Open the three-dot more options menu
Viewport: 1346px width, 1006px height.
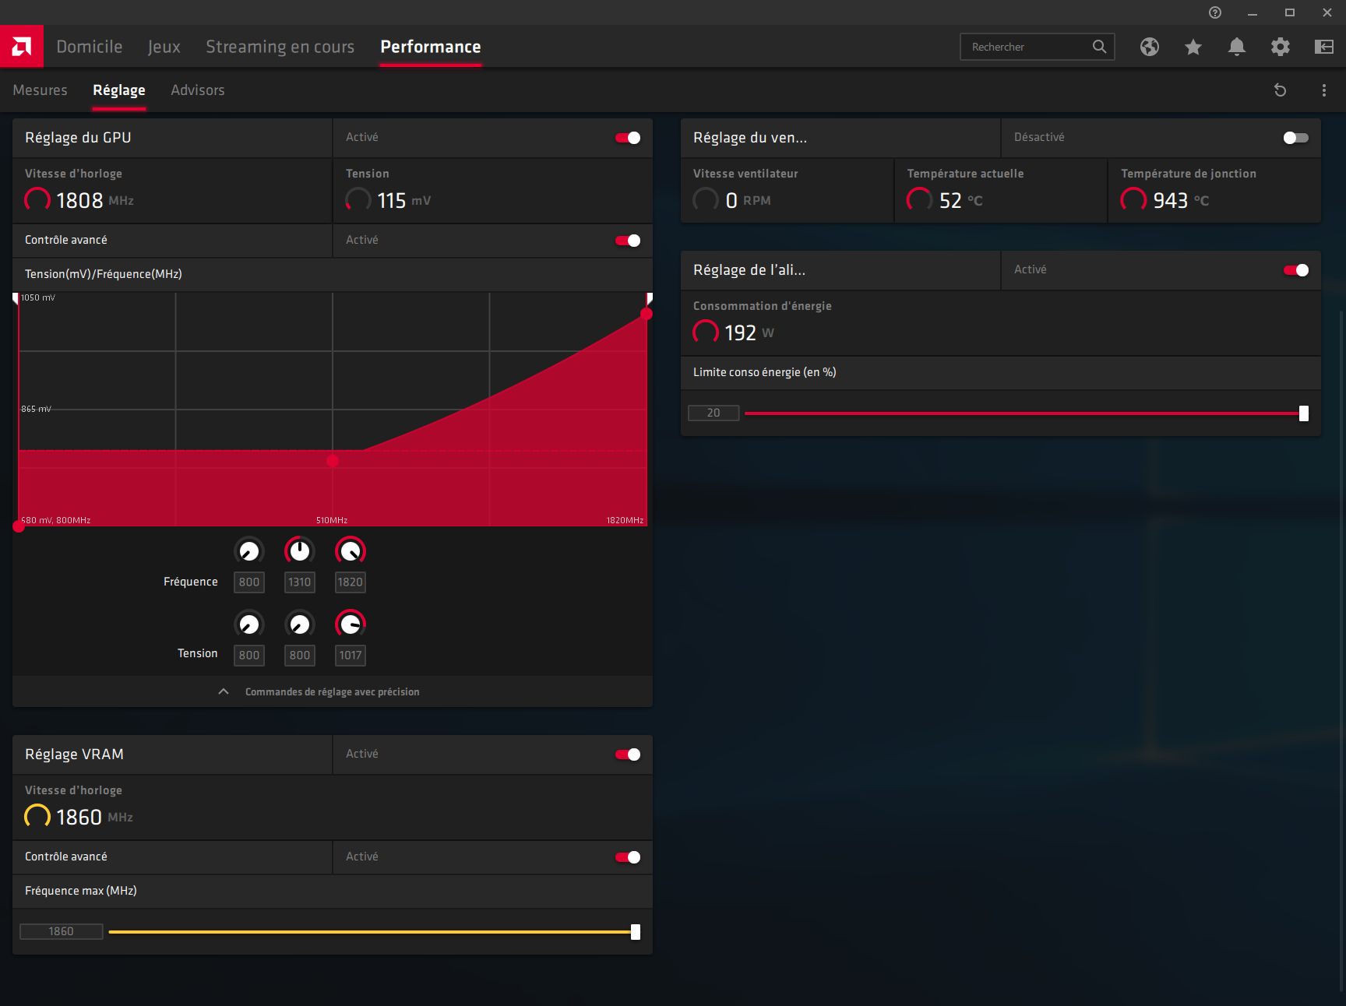[x=1323, y=90]
